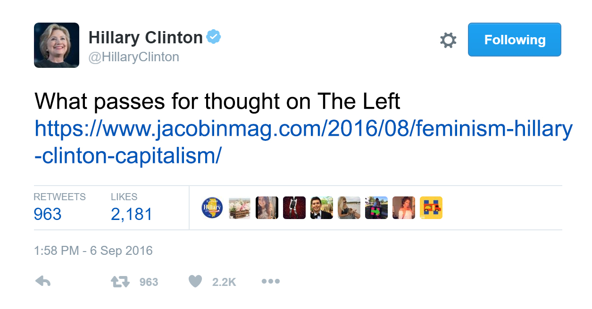The height and width of the screenshot is (309, 592).
Task: Open the gear settings dropdown
Action: tap(448, 40)
